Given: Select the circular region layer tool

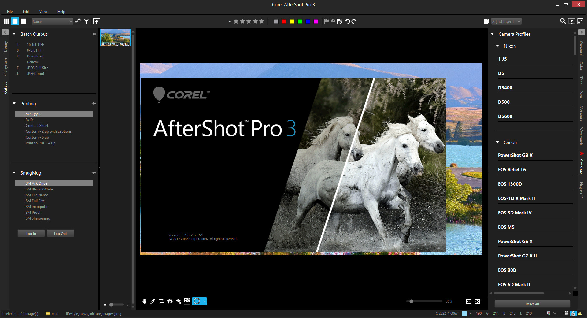Looking at the screenshot, I should (197, 301).
